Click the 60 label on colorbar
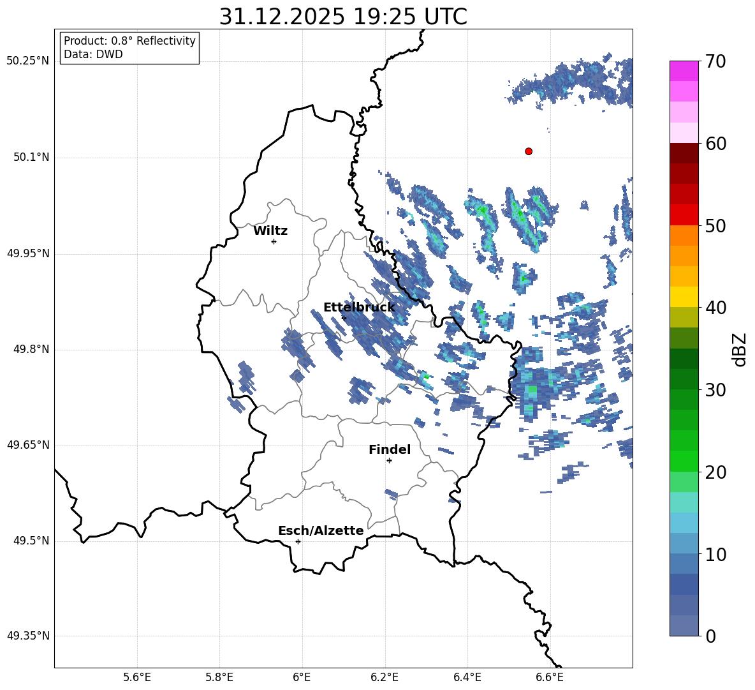This screenshot has width=755, height=690. pyautogui.click(x=715, y=144)
